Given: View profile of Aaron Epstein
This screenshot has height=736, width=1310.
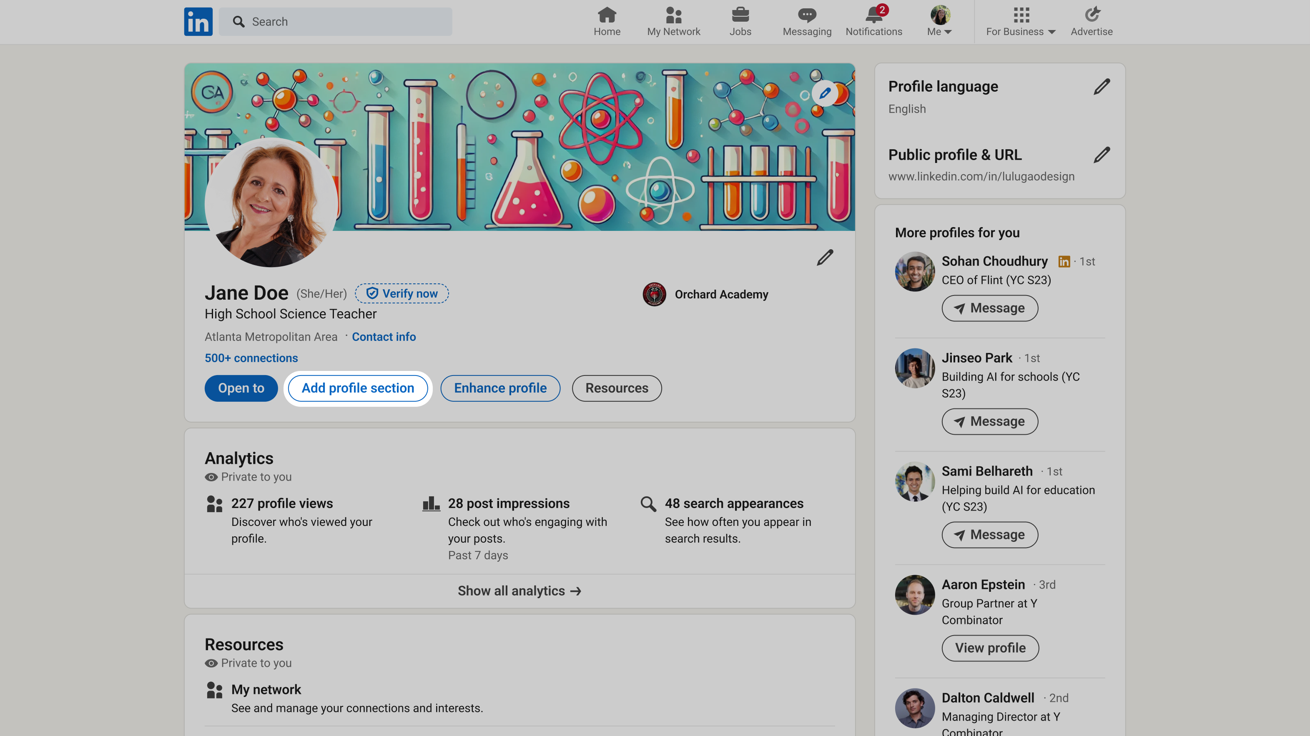Looking at the screenshot, I should tap(990, 648).
